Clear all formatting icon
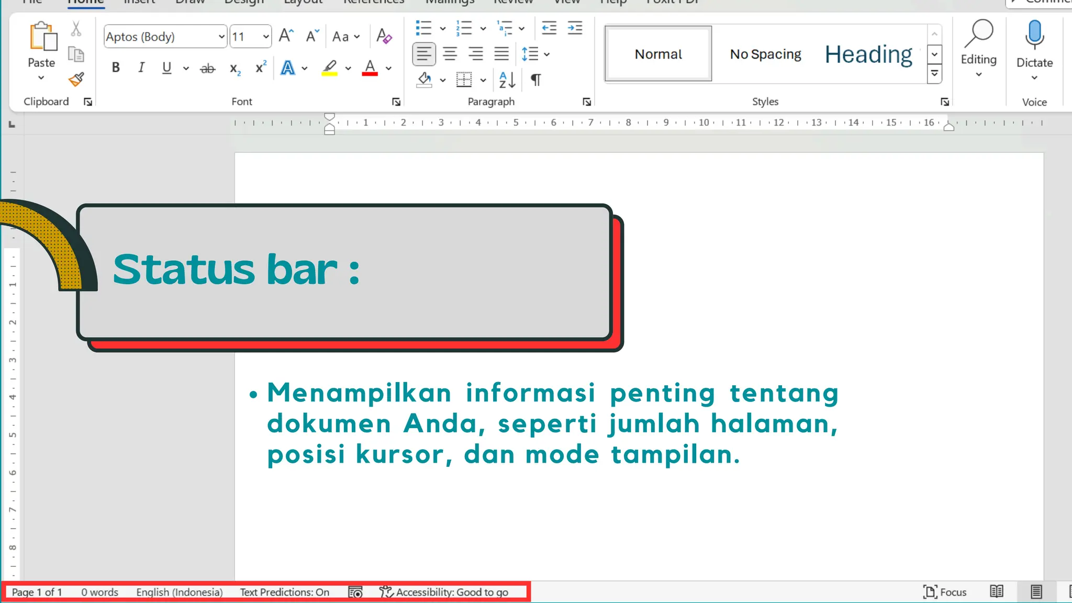1072x603 pixels. tap(384, 36)
